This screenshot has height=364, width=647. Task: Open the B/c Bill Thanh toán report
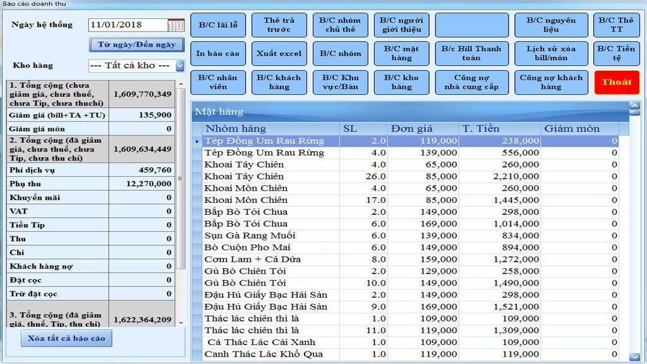coord(471,54)
